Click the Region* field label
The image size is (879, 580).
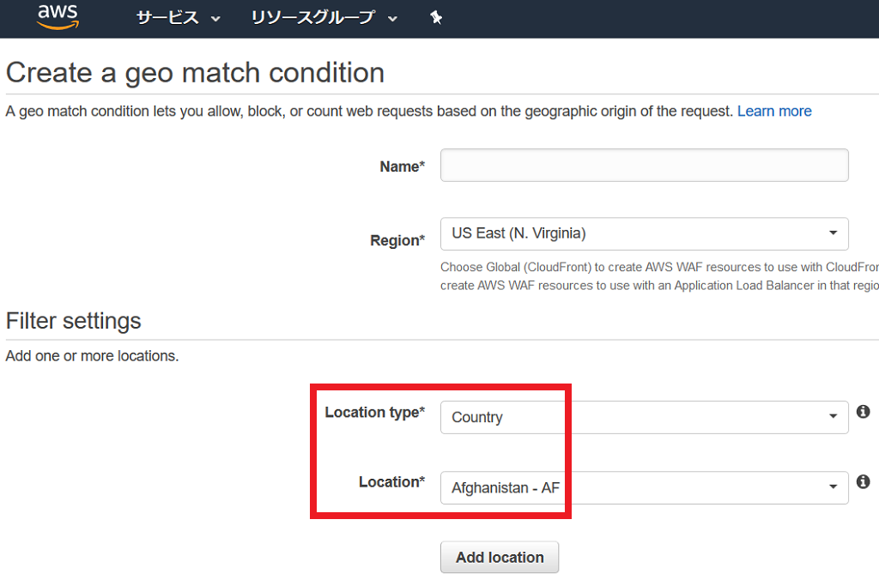397,240
